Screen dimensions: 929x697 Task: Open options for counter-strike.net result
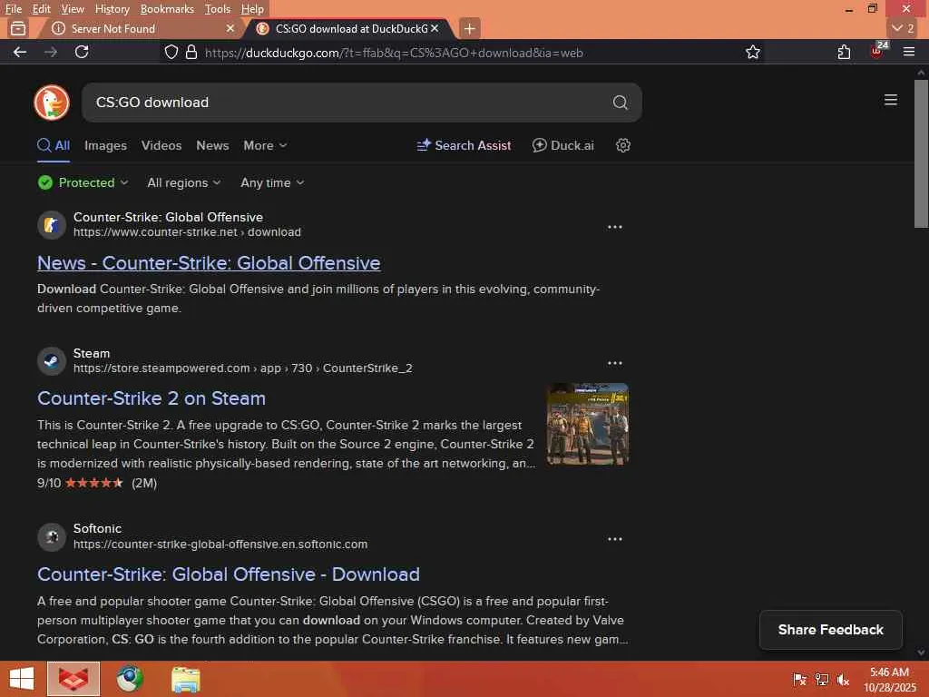[614, 227]
